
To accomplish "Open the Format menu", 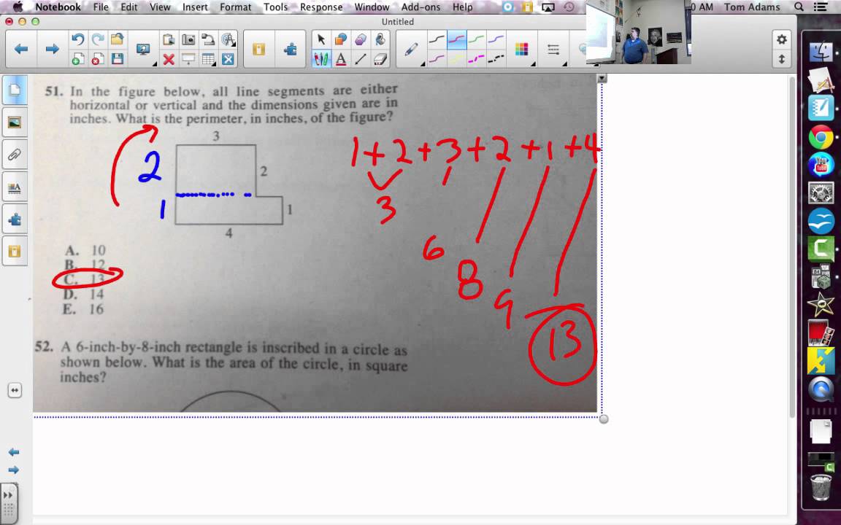I will click(236, 7).
